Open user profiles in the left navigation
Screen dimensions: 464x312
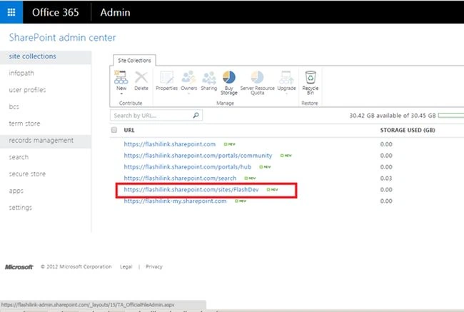27,90
